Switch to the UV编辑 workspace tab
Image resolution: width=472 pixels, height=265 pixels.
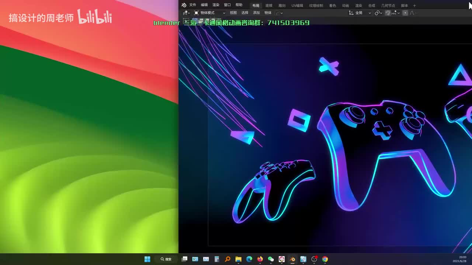(297, 6)
